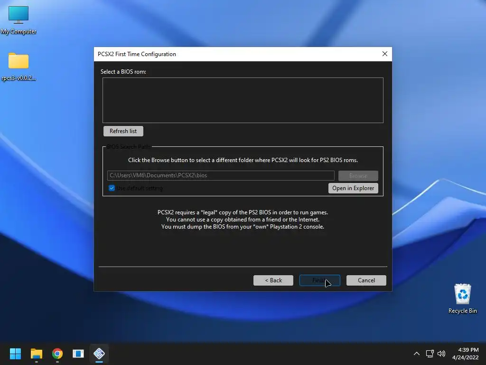486x365 pixels.
Task: Click the Browse folder instruction text
Action: click(243, 160)
